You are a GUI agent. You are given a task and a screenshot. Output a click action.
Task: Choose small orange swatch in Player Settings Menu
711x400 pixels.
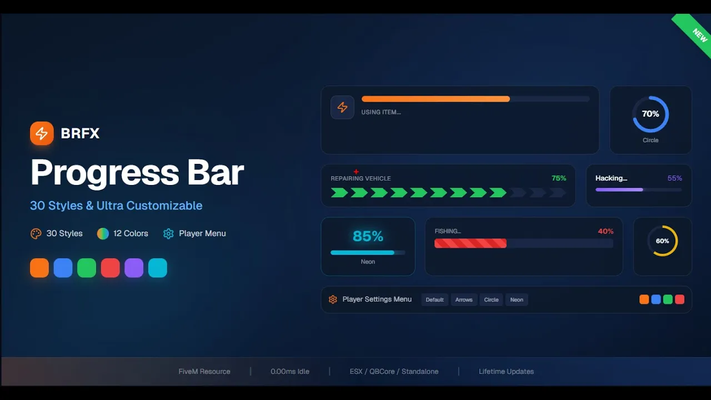pyautogui.click(x=644, y=299)
